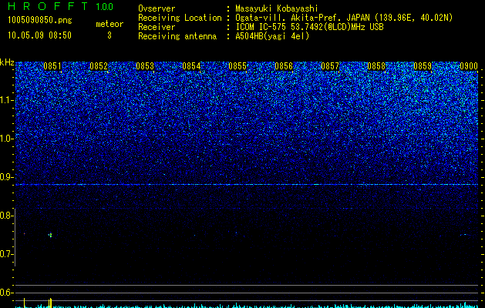The width and height of the screenshot is (485, 308).
Task: Click the 0.8 kHz axis label
Action: click(5, 216)
